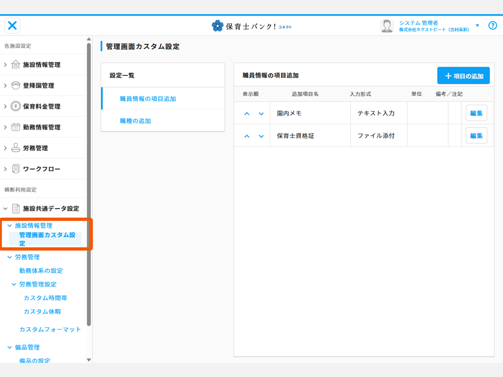Open 労務管理 with the stamp icon
The image size is (503, 377).
pyautogui.click(x=16, y=148)
